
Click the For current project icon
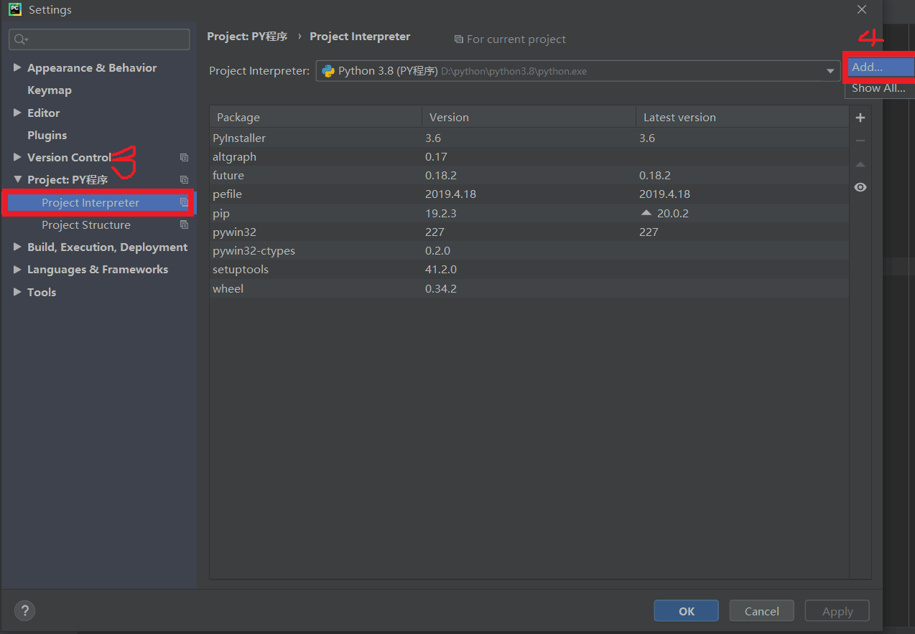coord(458,39)
